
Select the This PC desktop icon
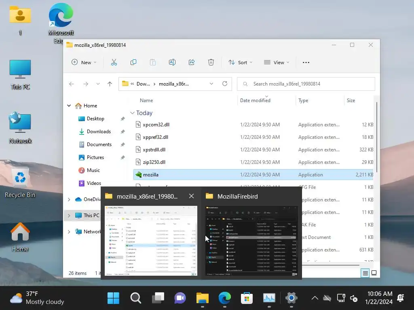[x=20, y=75]
